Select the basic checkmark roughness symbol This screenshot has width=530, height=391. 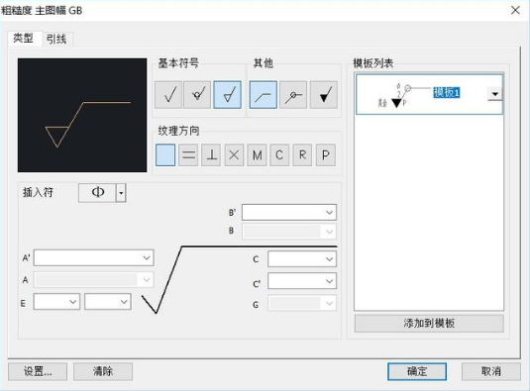coord(168,95)
